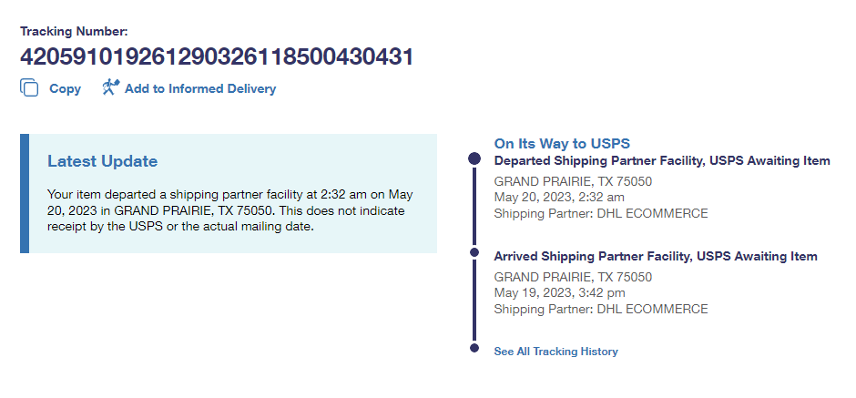Click Arrived Shipping Partner Facility event title
The width and height of the screenshot is (856, 398).
click(655, 257)
